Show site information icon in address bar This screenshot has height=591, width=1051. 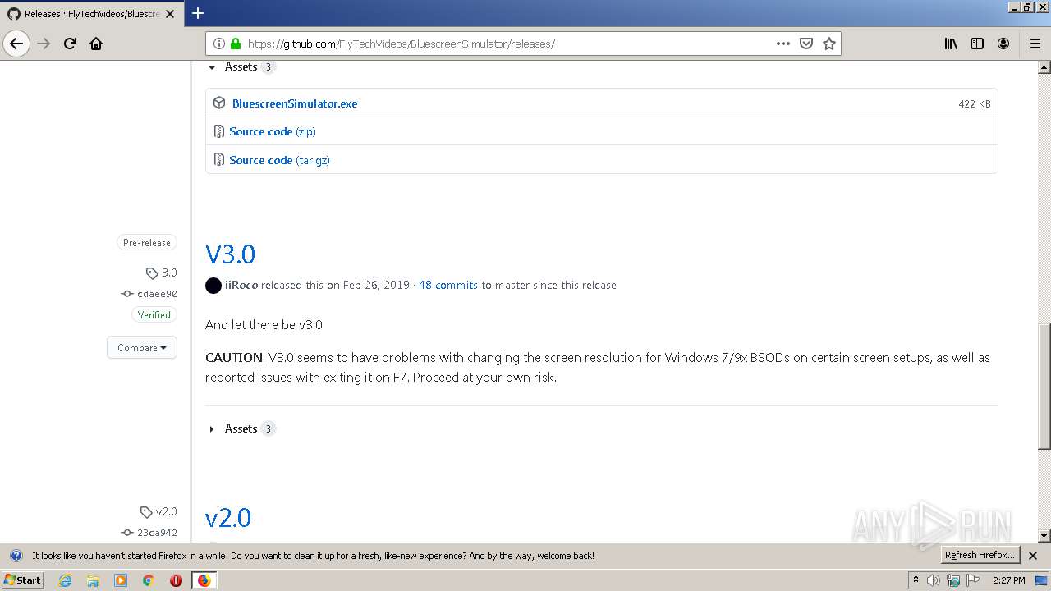219,44
